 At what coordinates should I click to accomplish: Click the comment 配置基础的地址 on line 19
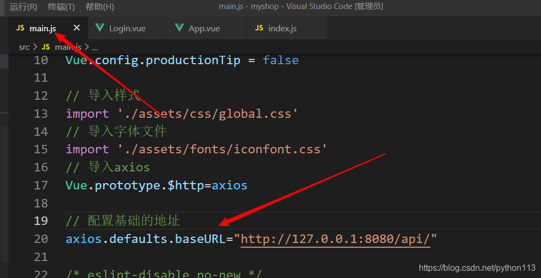coord(123,221)
